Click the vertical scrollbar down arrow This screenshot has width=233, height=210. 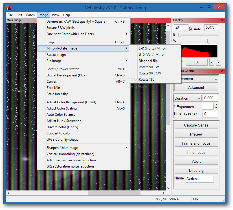[168, 188]
